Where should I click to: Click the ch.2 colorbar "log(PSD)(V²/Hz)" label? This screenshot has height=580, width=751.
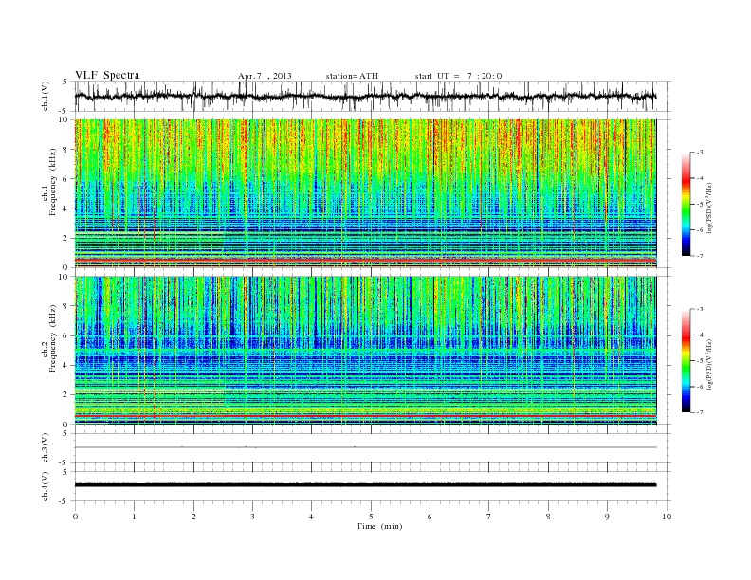(709, 364)
